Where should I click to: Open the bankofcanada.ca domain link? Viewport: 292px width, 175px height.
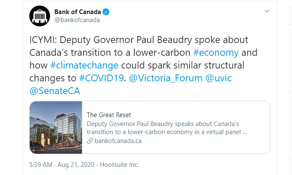click(118, 141)
